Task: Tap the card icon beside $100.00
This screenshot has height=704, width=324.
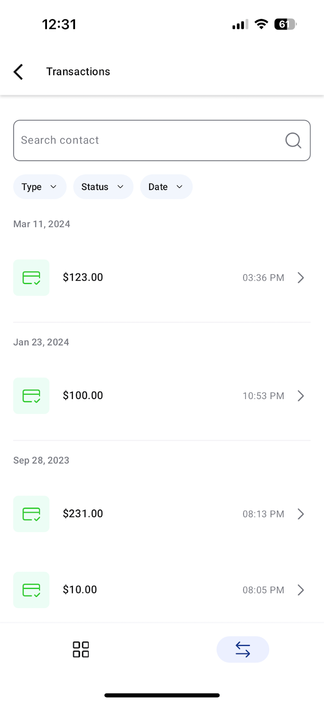Action: click(31, 396)
